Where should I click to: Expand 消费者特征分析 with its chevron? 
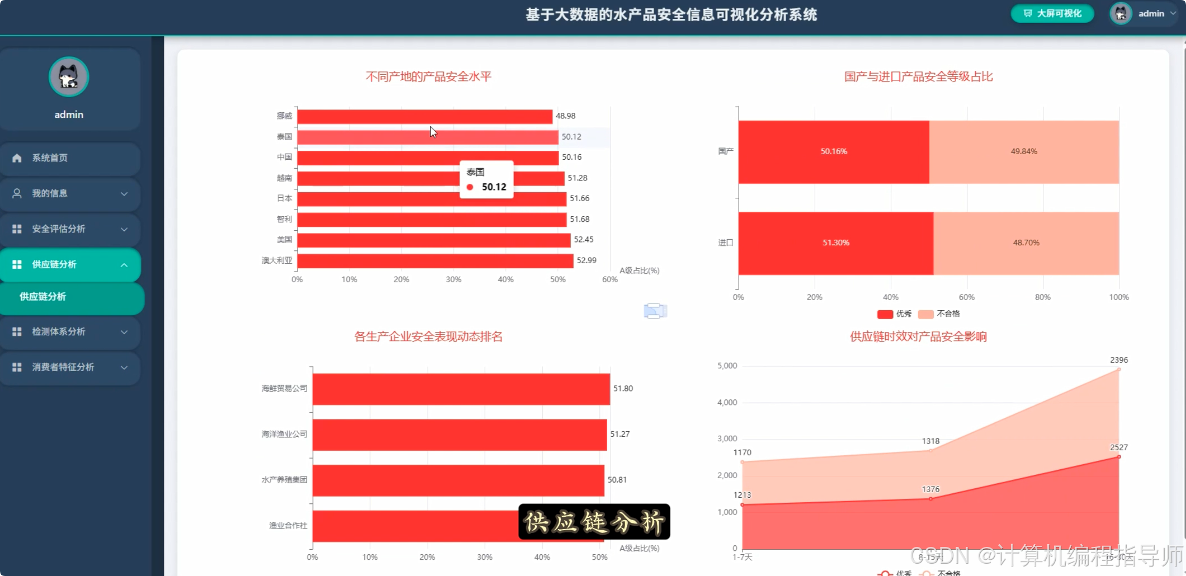124,368
